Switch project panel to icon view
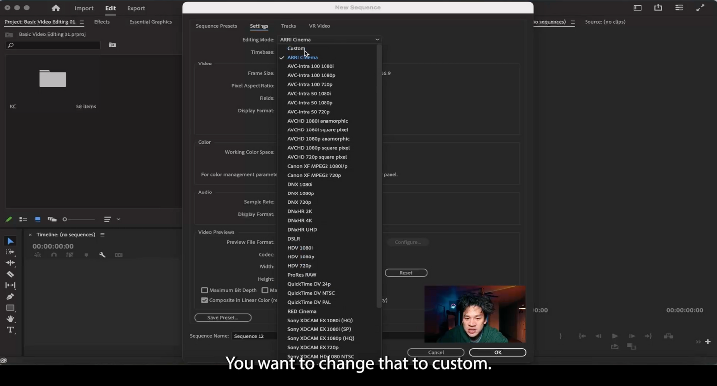This screenshot has height=386, width=717. click(37, 219)
